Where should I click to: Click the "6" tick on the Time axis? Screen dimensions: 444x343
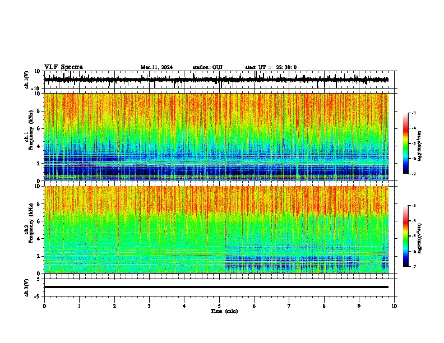[x=255, y=306]
